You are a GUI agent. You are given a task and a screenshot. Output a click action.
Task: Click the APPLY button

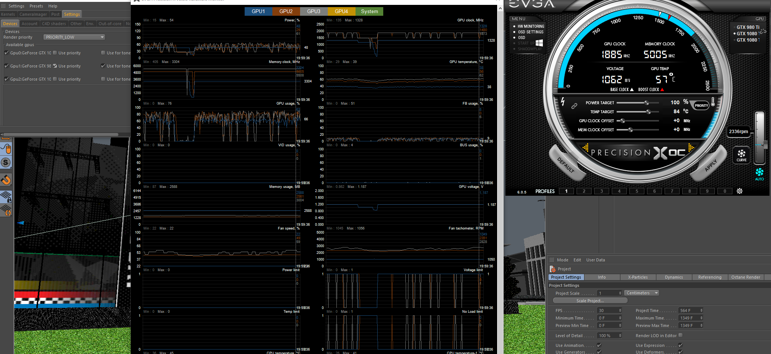[710, 165]
